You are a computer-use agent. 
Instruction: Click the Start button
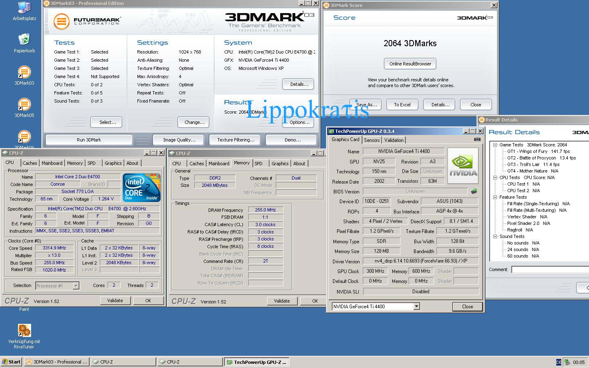click(x=11, y=362)
